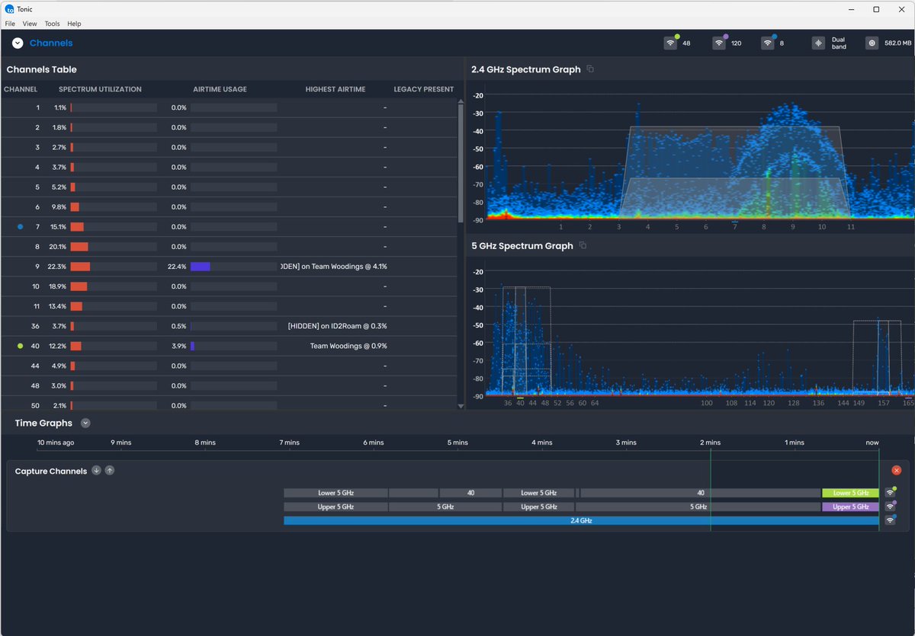Click green-dot Wi-Fi icon at Lower 5 GHz row end

click(x=891, y=493)
